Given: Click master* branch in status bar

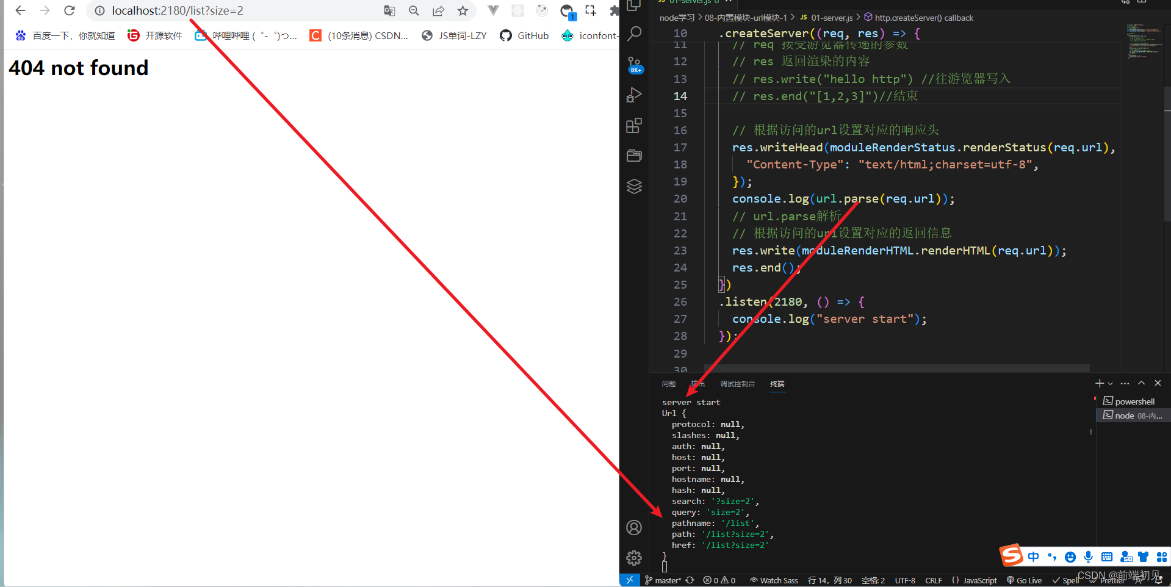Looking at the screenshot, I should click(663, 580).
